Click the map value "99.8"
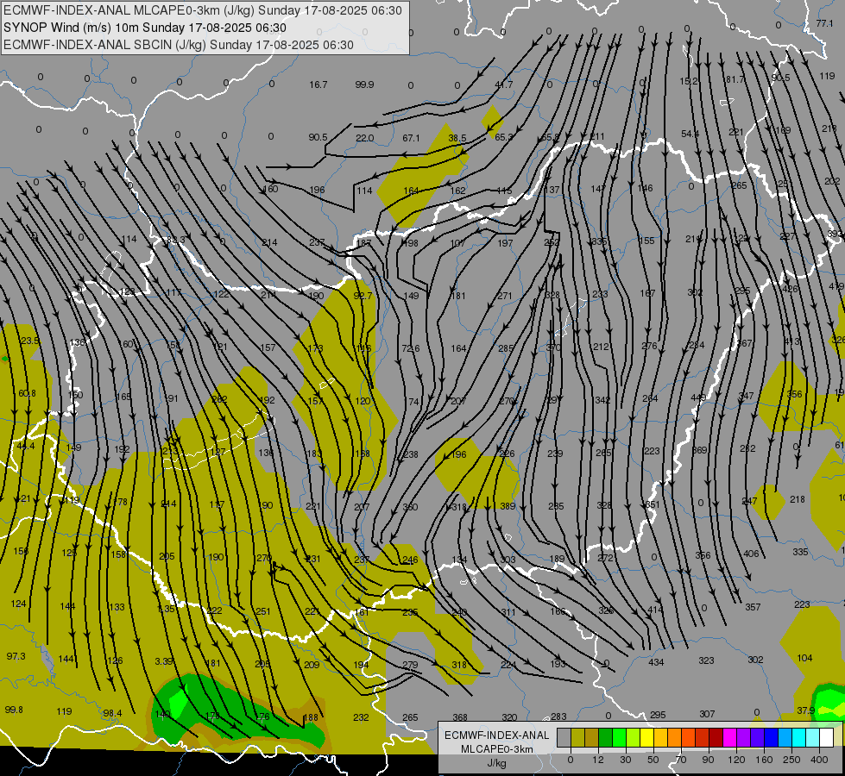Viewport: 845px width, 776px height. [14, 710]
